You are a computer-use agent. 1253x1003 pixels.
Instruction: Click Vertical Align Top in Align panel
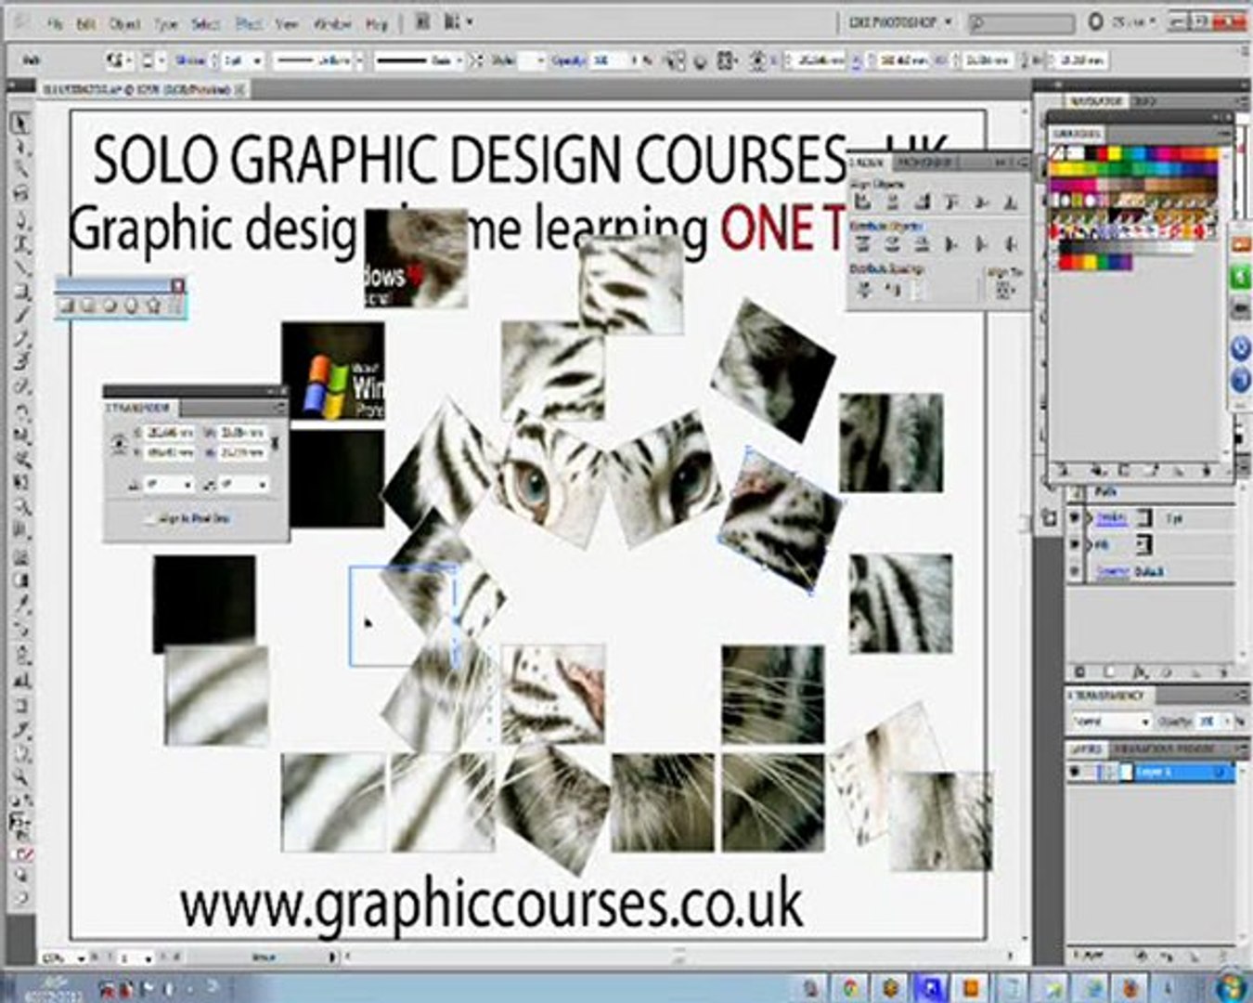[951, 202]
